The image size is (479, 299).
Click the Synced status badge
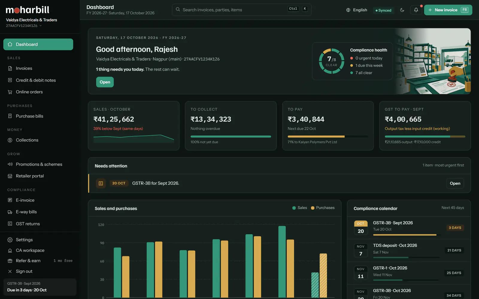(x=383, y=10)
